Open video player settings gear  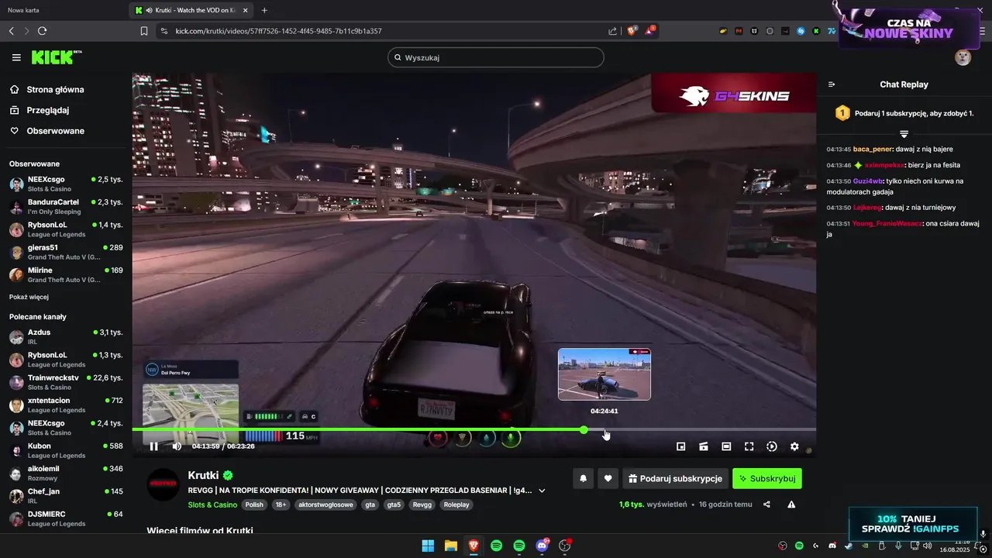(x=794, y=446)
